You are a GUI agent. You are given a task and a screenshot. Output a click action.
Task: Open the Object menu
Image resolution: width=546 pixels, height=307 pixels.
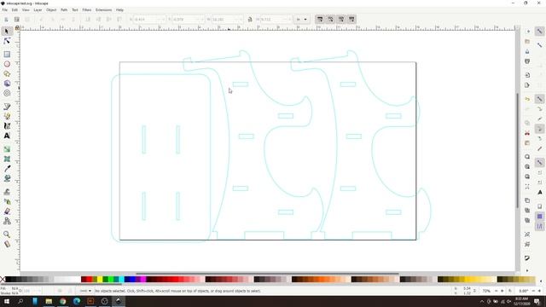click(x=51, y=10)
